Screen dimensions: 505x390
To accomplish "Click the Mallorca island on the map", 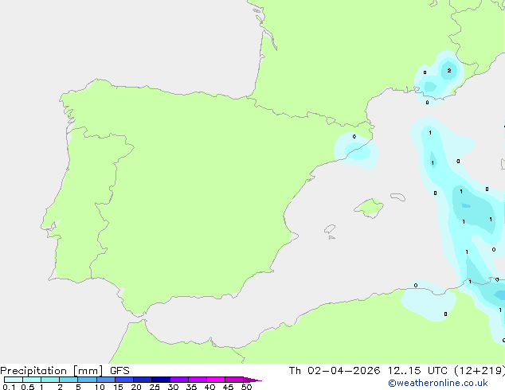I will click(369, 208).
